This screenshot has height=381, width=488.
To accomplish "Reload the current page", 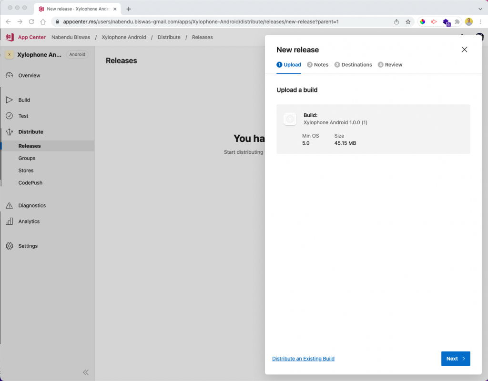I will 31,22.
